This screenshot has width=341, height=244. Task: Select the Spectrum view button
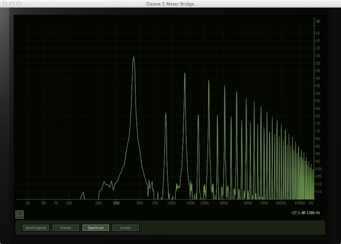pos(95,228)
